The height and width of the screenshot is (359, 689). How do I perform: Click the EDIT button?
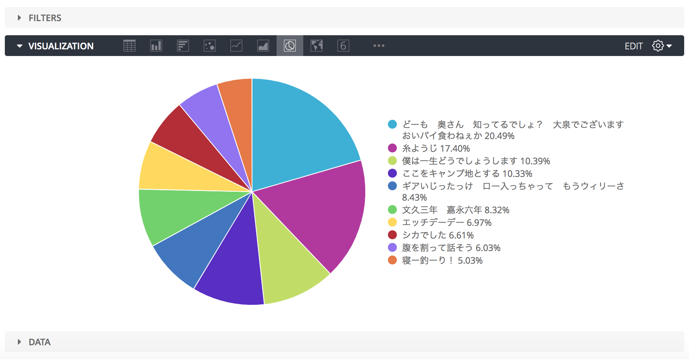click(x=634, y=46)
